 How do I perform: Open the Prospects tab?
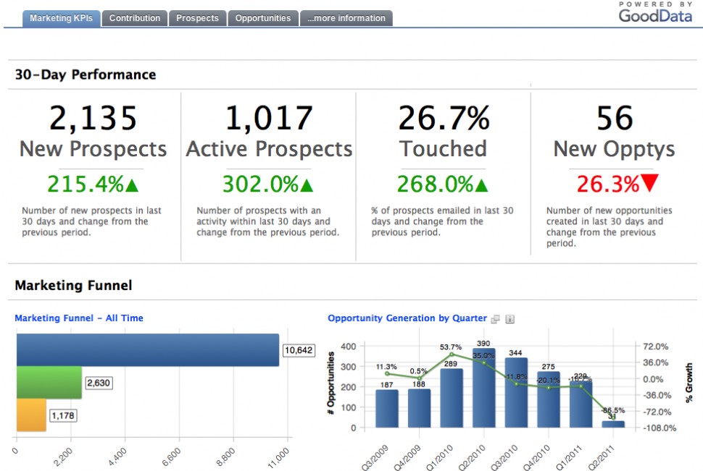pyautogui.click(x=197, y=18)
